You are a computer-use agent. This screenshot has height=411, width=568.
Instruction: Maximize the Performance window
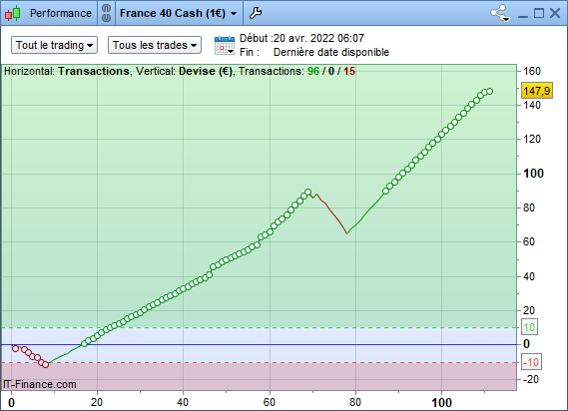pyautogui.click(x=539, y=13)
